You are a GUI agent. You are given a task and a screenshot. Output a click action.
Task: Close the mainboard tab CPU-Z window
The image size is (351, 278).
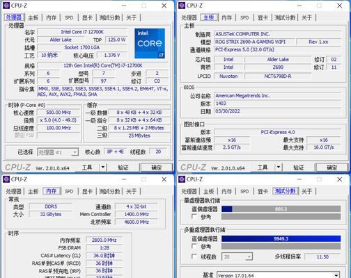(x=339, y=6)
